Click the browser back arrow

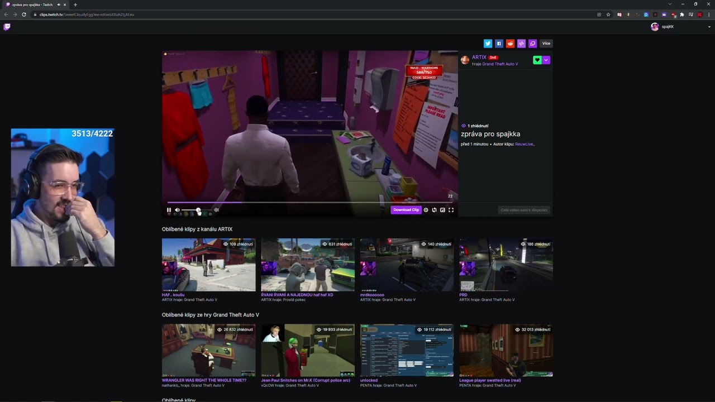point(6,15)
